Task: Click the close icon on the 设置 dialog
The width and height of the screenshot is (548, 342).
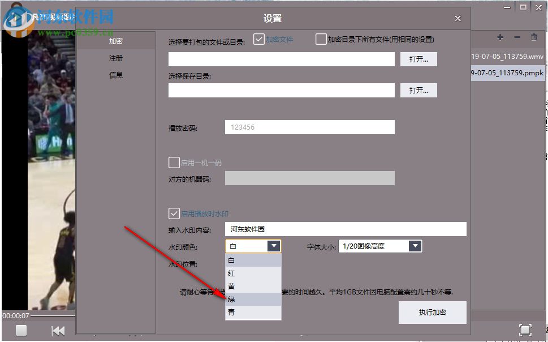Action: pos(458,18)
